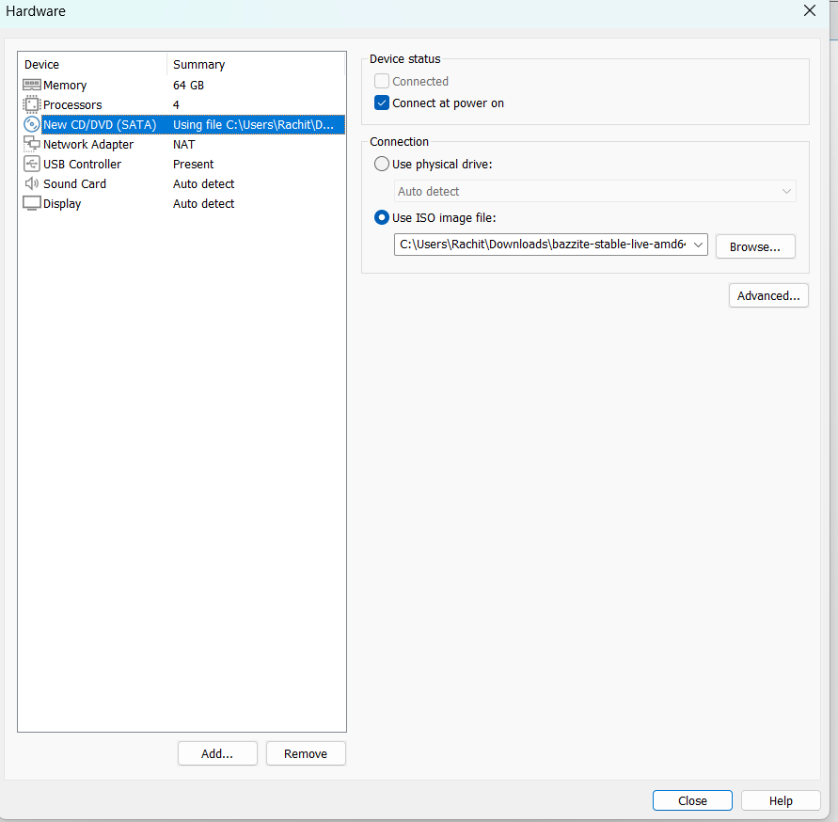Click the Sound Card speaker icon
The height and width of the screenshot is (822, 838).
click(32, 183)
